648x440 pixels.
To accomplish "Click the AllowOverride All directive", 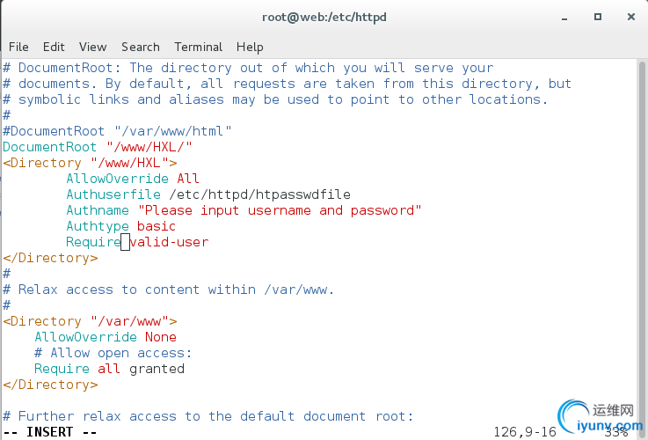I will point(133,179).
